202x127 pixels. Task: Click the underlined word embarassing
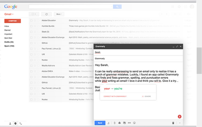[x=121, y=72]
